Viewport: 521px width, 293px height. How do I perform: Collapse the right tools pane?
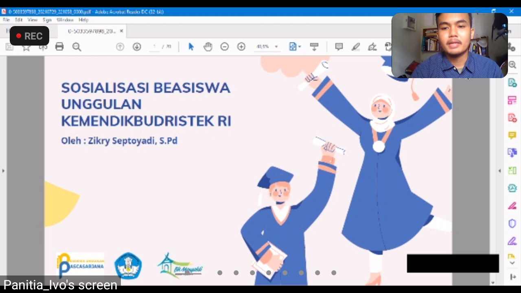tap(500, 171)
